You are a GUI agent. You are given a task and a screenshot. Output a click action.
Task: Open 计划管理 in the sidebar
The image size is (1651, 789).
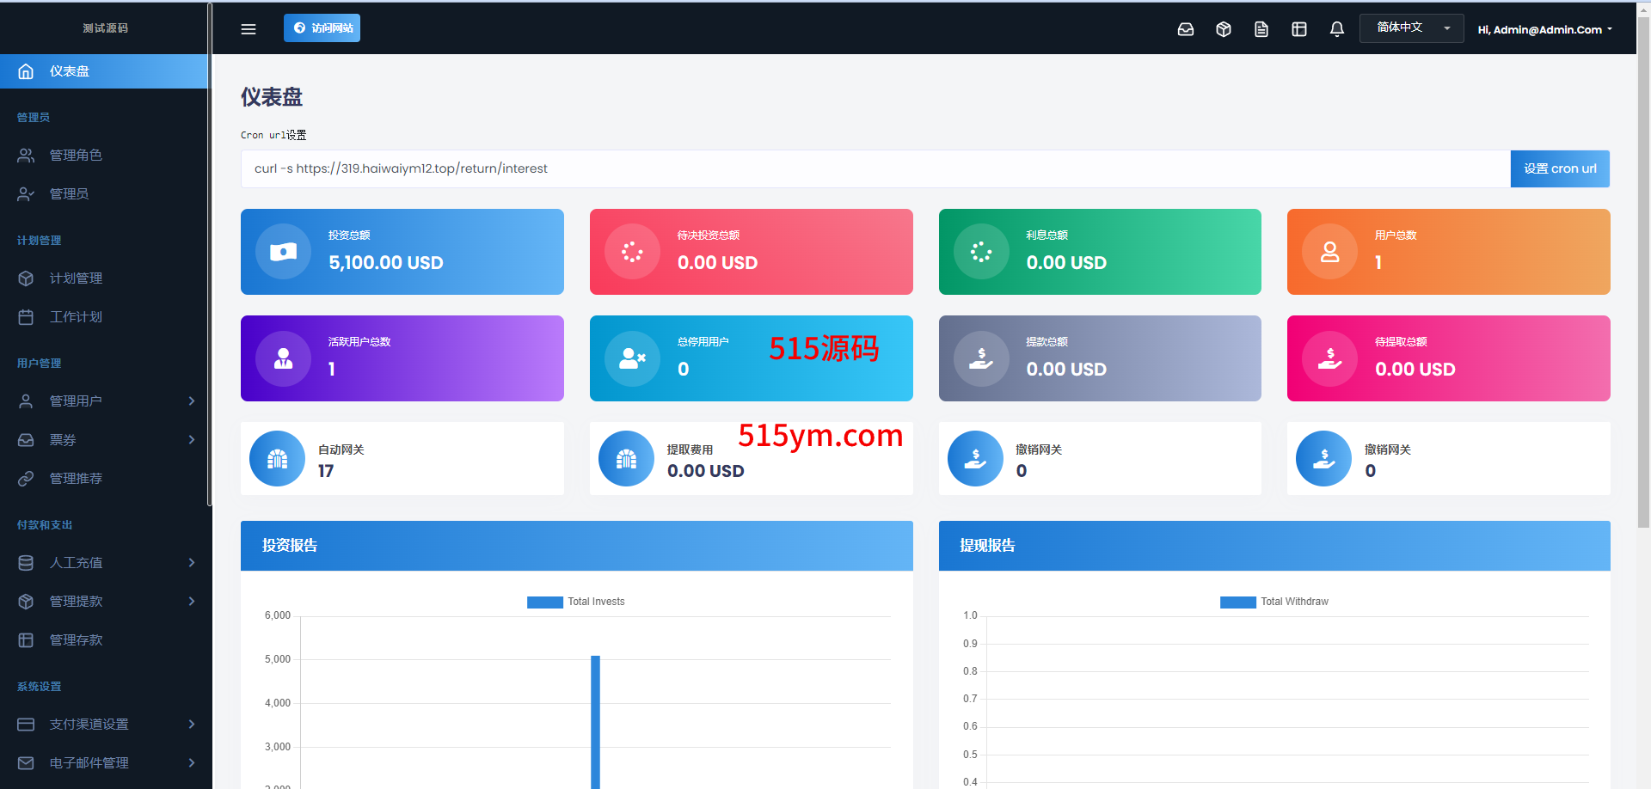[x=76, y=278]
